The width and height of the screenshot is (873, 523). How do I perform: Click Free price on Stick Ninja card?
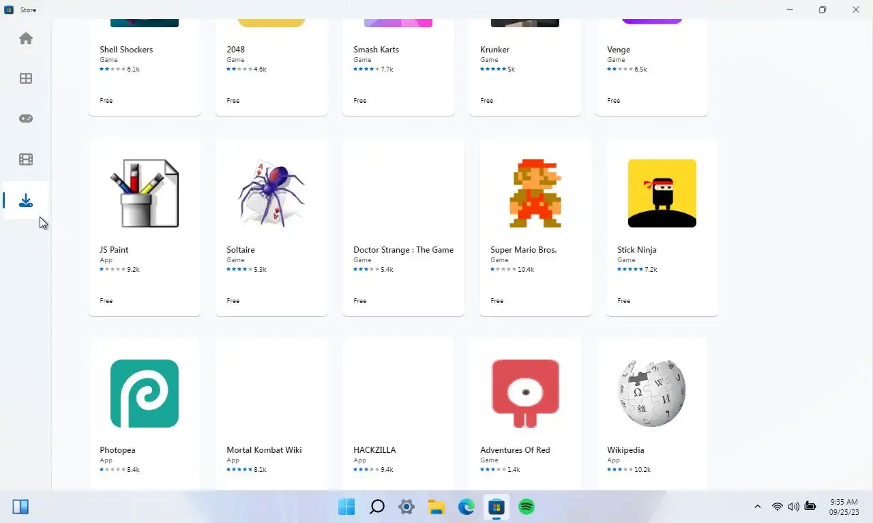(623, 301)
